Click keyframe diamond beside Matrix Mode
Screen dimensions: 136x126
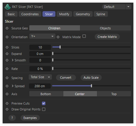58,37
